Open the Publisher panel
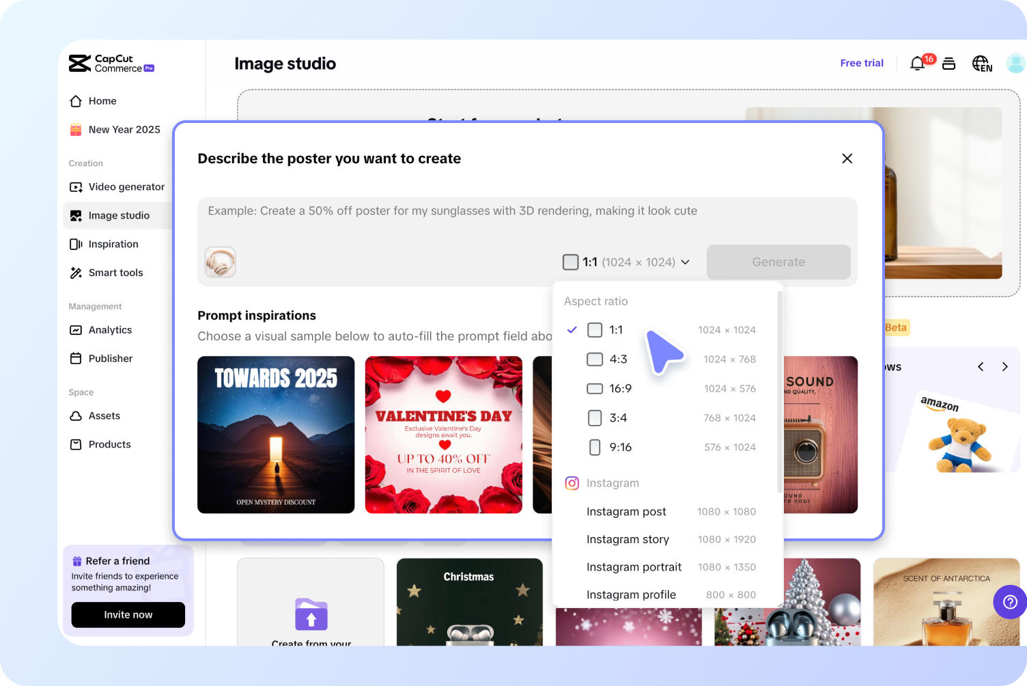1027x686 pixels. [x=110, y=358]
